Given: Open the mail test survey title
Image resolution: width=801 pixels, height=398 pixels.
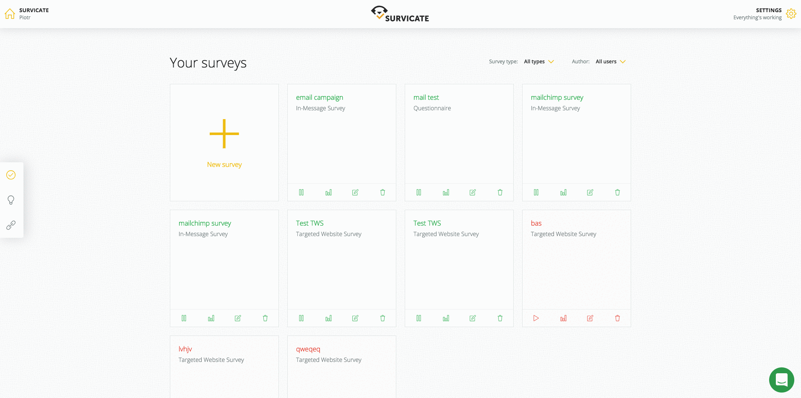Looking at the screenshot, I should coord(426,97).
